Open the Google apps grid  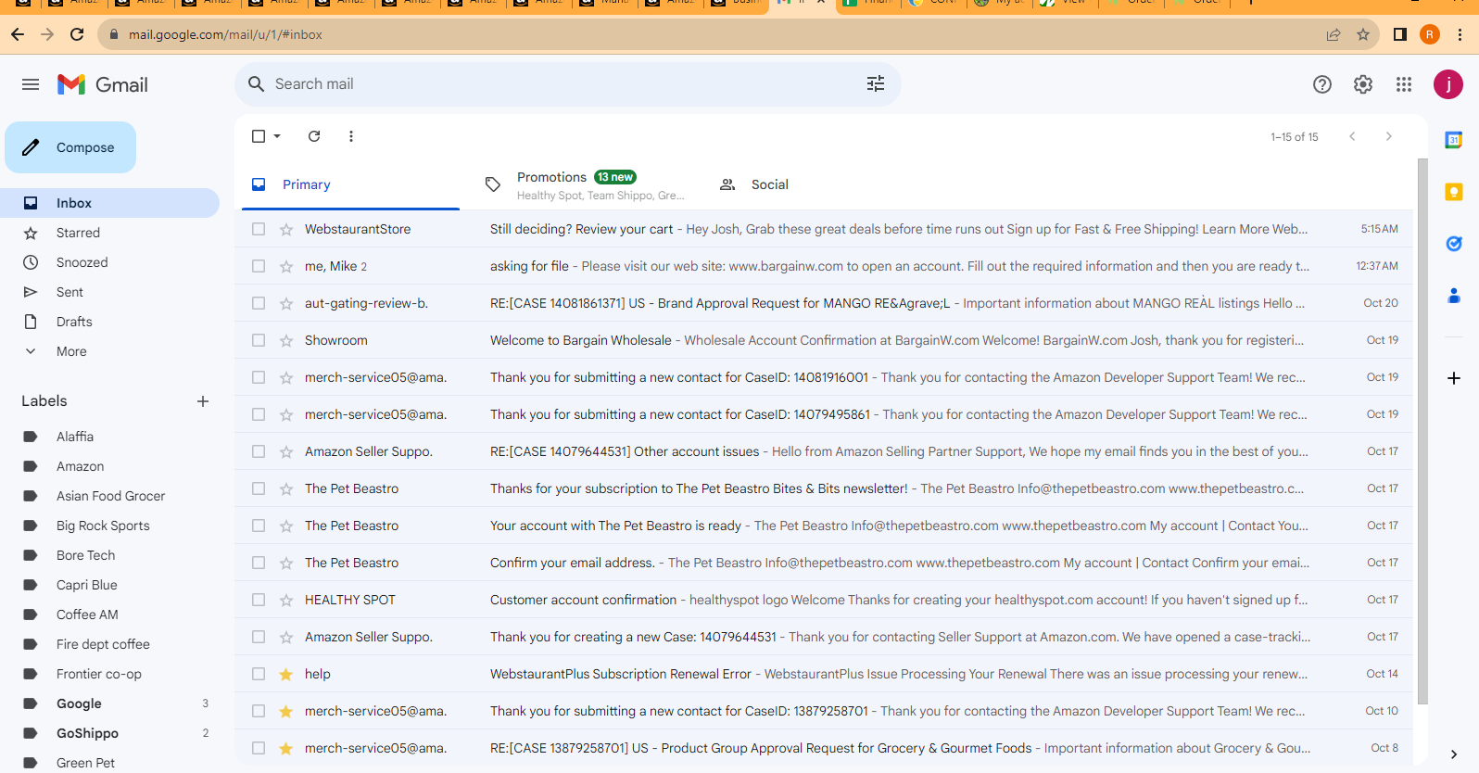pyautogui.click(x=1404, y=84)
